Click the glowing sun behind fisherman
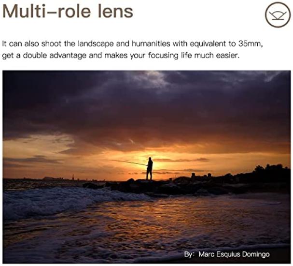 pos(158,166)
